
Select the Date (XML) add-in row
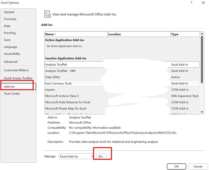coord(122,77)
